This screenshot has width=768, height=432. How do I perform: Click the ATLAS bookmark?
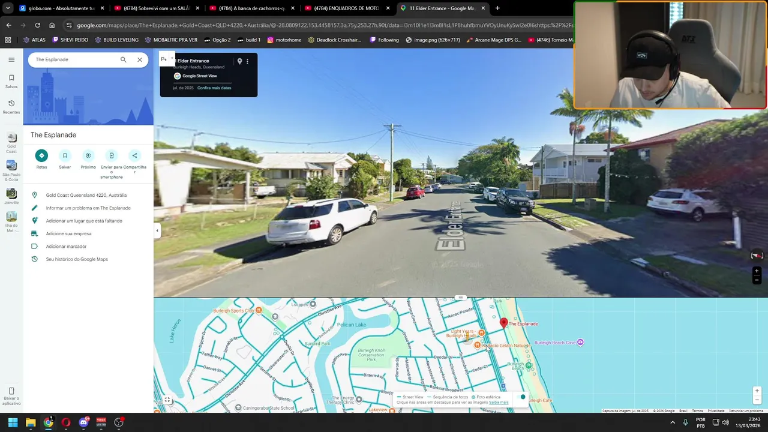34,40
